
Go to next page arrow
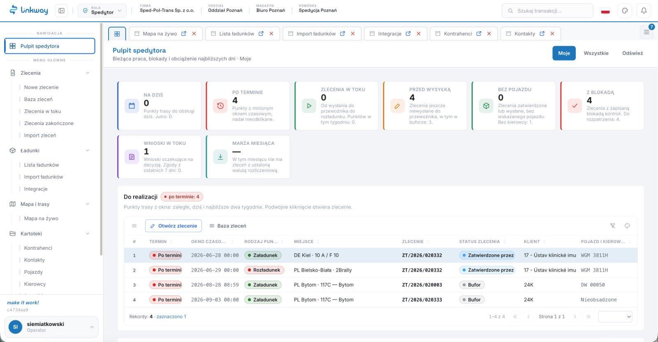point(575,316)
